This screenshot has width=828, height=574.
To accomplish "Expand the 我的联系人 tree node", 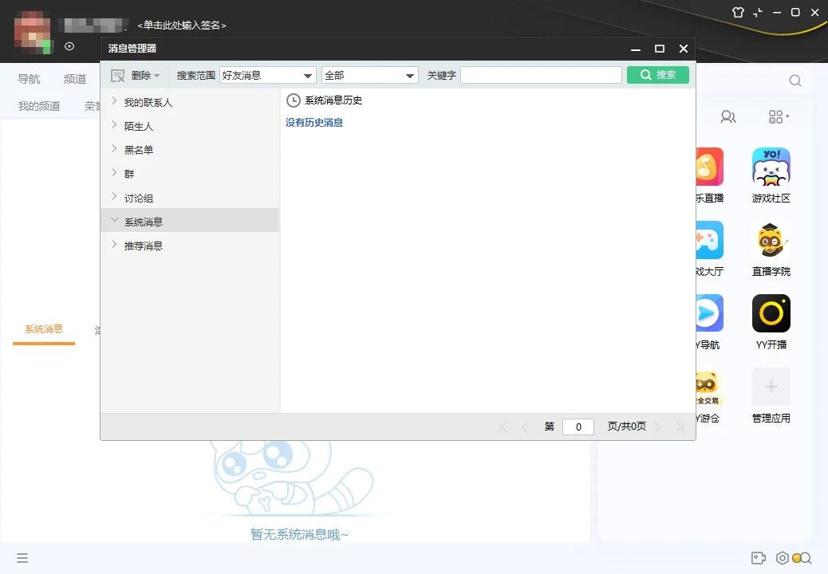I will point(114,100).
